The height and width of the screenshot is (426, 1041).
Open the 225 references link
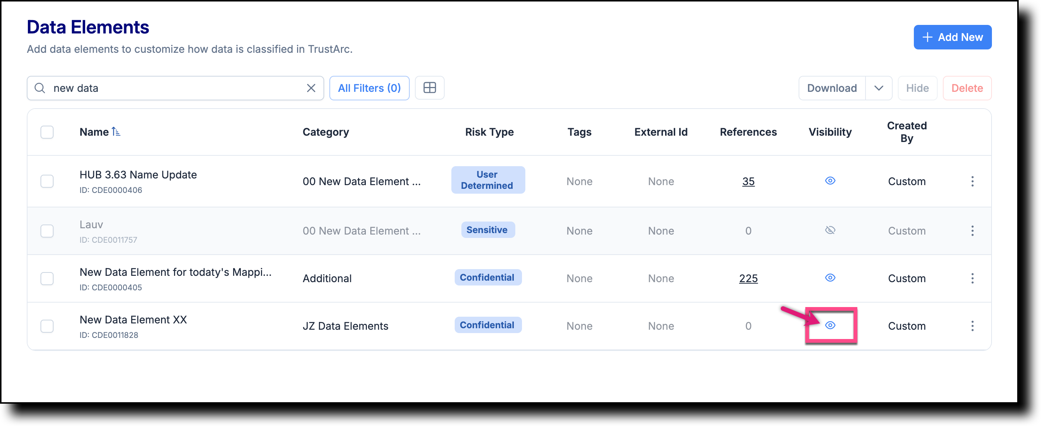pyautogui.click(x=748, y=278)
